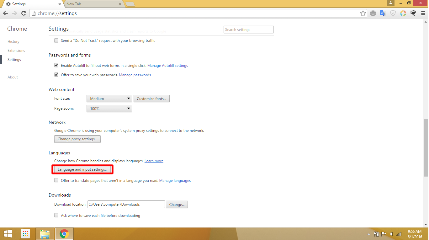The image size is (429, 240).
Task: Click the Manage passwords link
Action: click(x=135, y=75)
